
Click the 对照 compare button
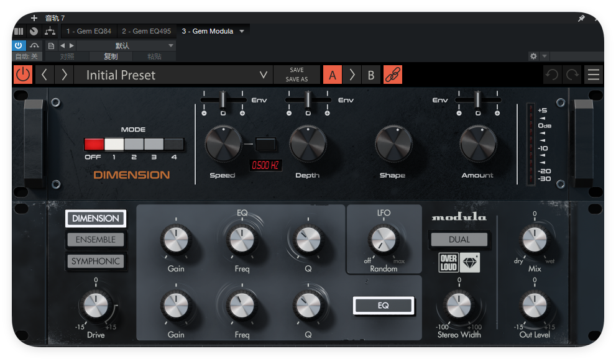pyautogui.click(x=67, y=56)
